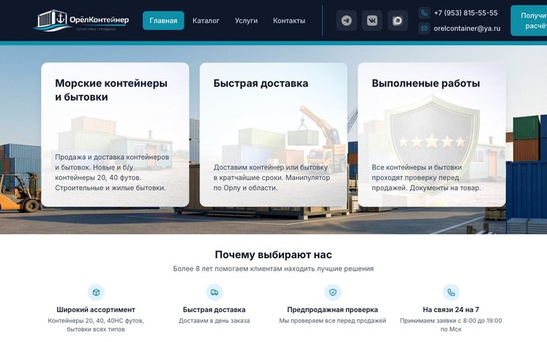Click the Предпродажная проверка title

332,310
